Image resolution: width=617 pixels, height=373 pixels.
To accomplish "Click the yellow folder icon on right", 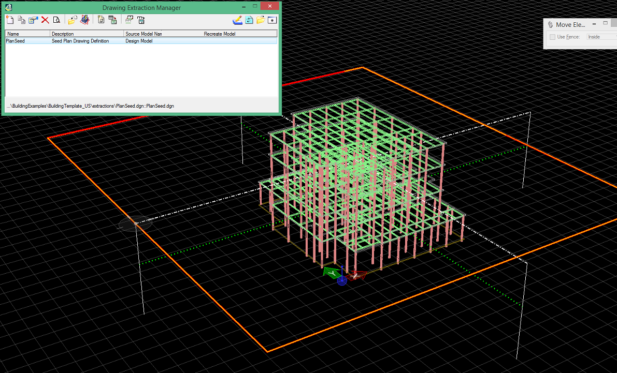I will pyautogui.click(x=261, y=20).
